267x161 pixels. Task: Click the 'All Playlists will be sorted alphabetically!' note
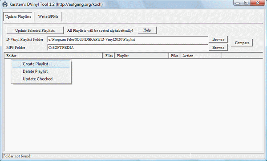click(100, 31)
